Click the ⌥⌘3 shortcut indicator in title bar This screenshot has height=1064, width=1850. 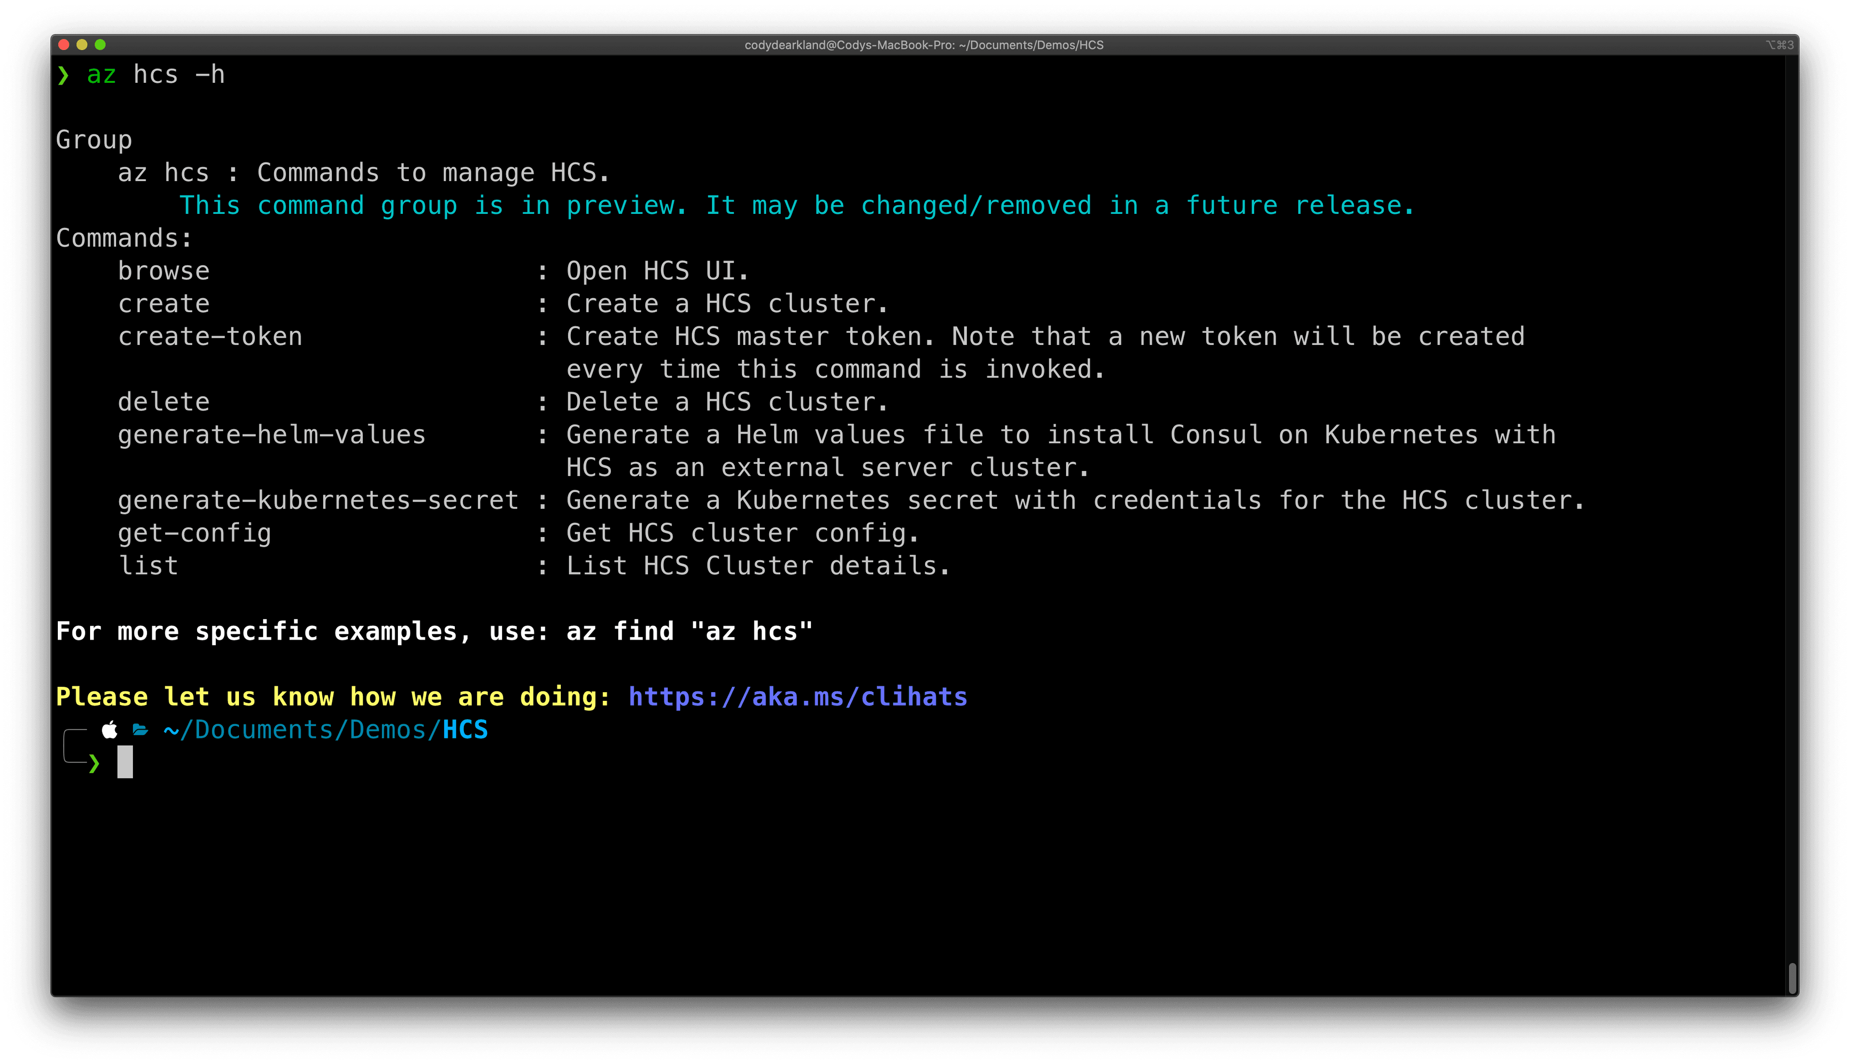coord(1779,45)
